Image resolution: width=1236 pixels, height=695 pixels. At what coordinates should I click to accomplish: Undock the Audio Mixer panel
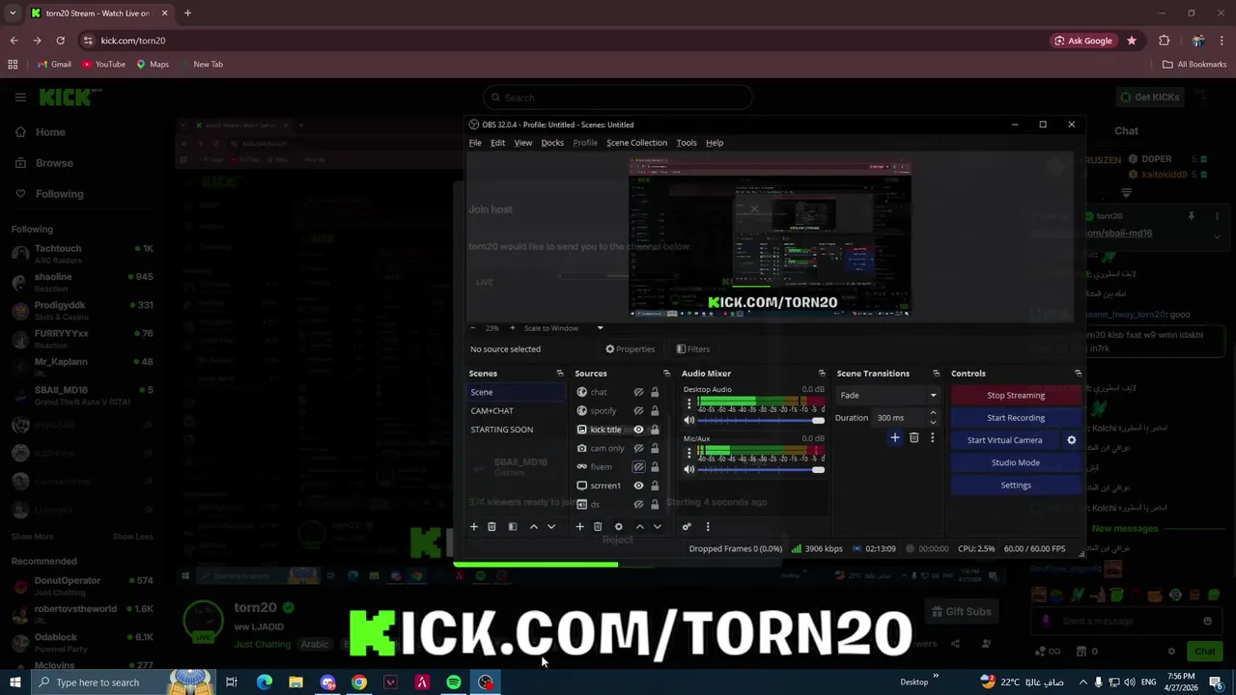822,374
